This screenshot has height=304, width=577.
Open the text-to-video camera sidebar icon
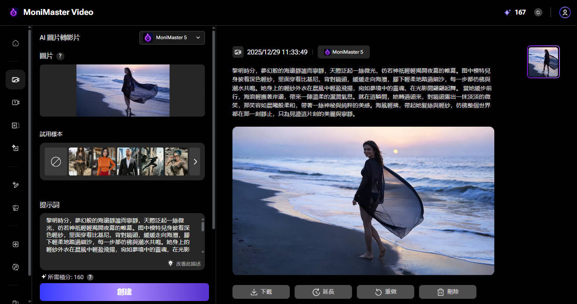15,102
